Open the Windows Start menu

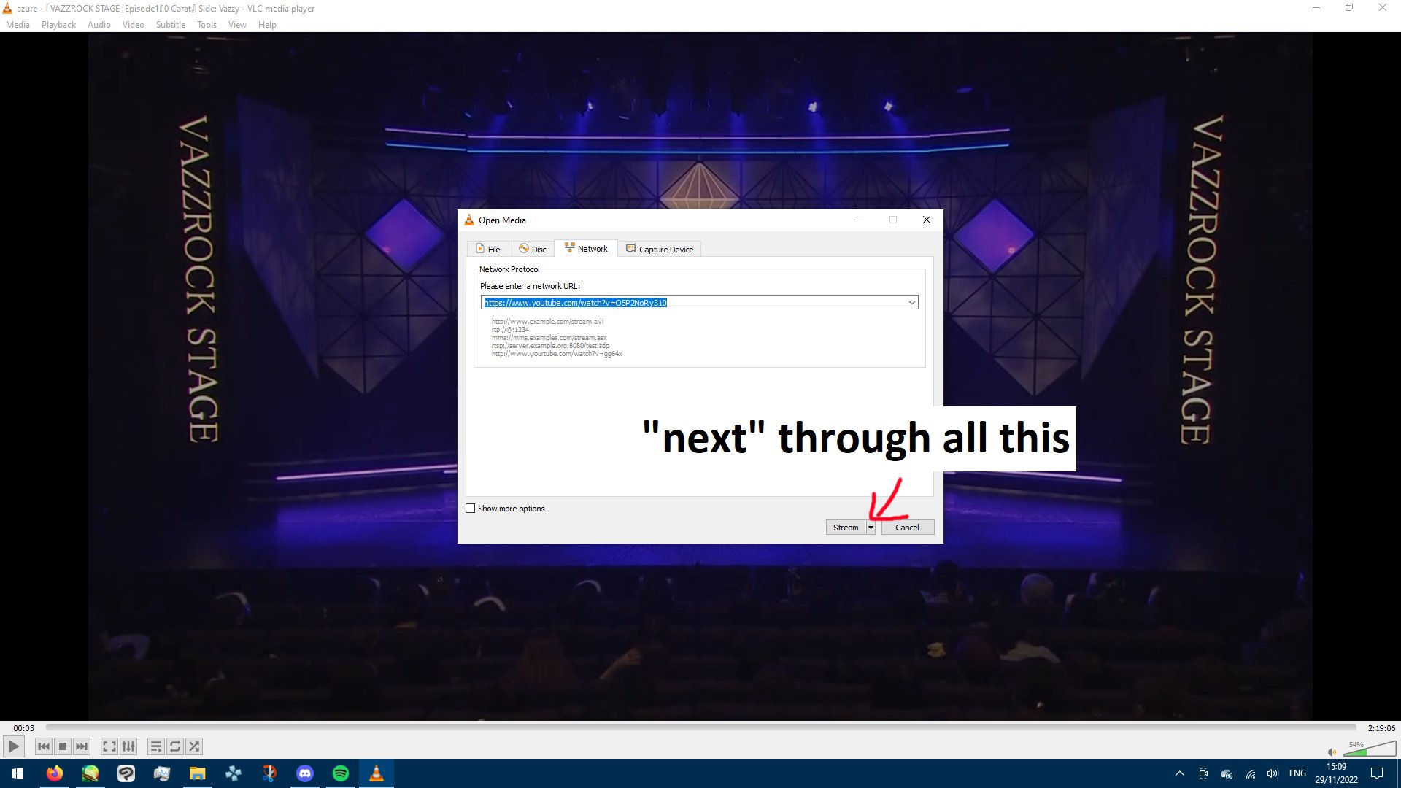point(18,773)
